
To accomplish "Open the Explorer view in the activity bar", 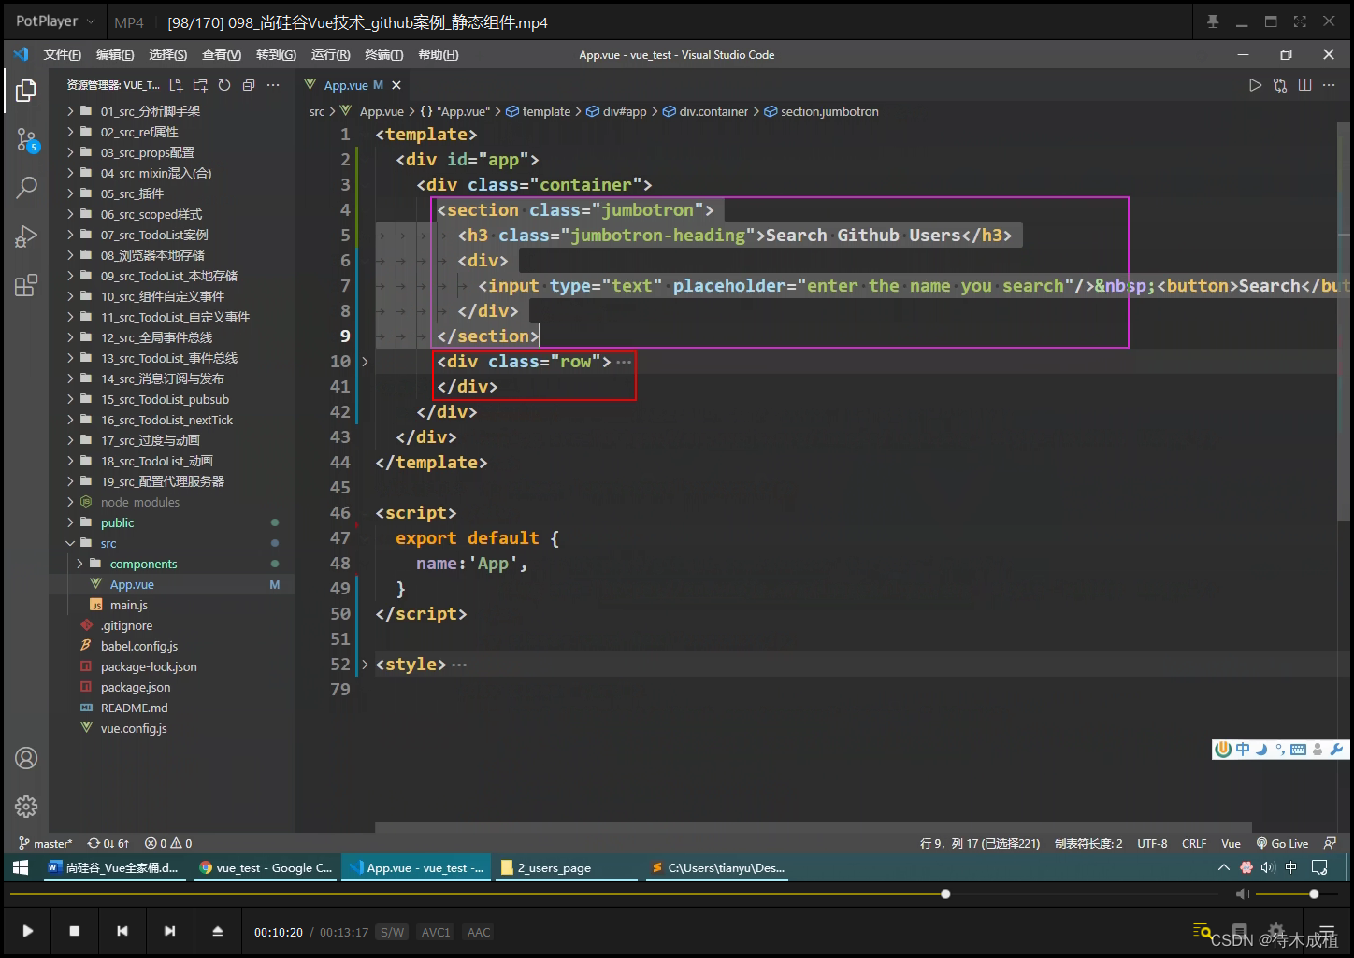I will [x=26, y=91].
